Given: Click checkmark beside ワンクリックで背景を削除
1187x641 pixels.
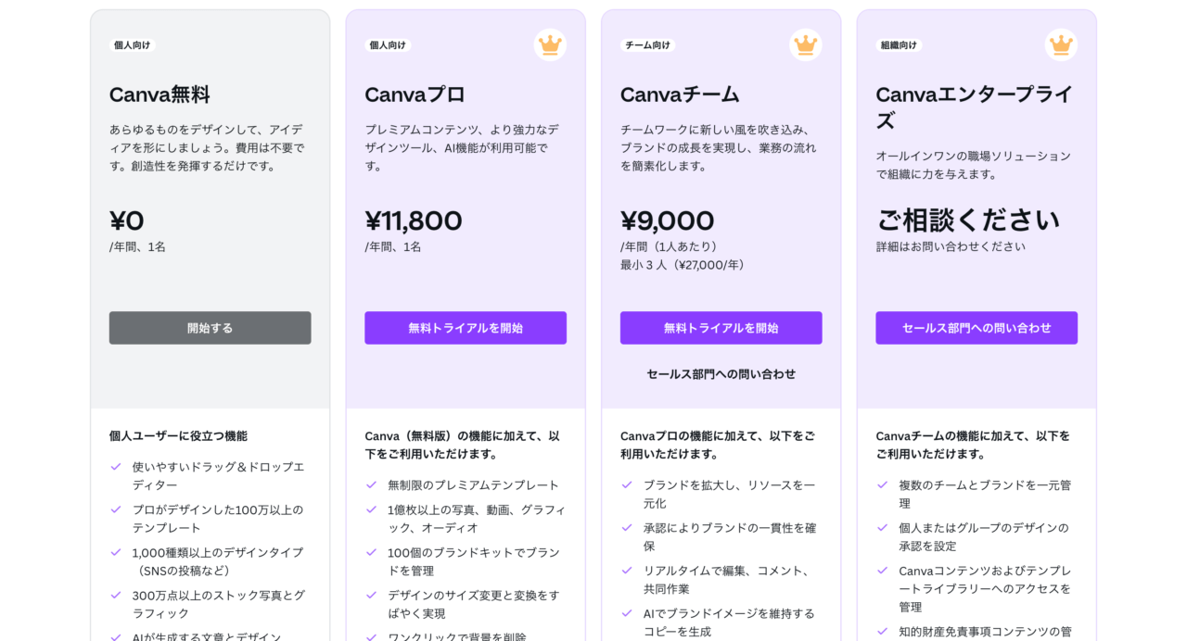Looking at the screenshot, I should pyautogui.click(x=372, y=637).
